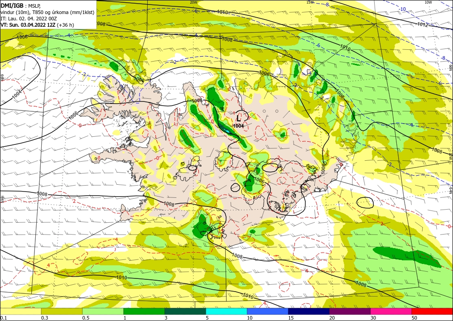Click the olive 0.3–0.5 legend swatch
The width and height of the screenshot is (453, 321).
coord(62,311)
